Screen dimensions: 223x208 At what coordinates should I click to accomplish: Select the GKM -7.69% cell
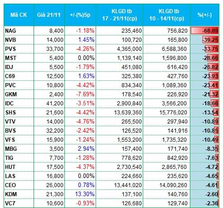point(80,94)
